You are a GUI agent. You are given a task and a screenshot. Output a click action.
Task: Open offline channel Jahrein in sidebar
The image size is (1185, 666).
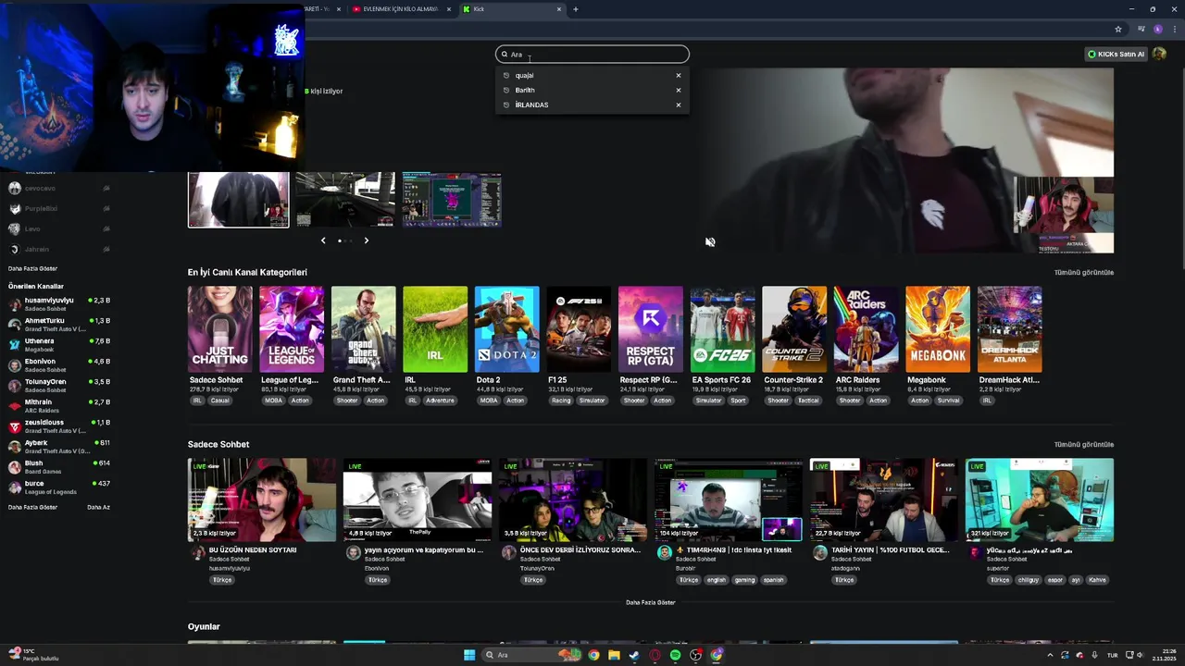point(58,250)
